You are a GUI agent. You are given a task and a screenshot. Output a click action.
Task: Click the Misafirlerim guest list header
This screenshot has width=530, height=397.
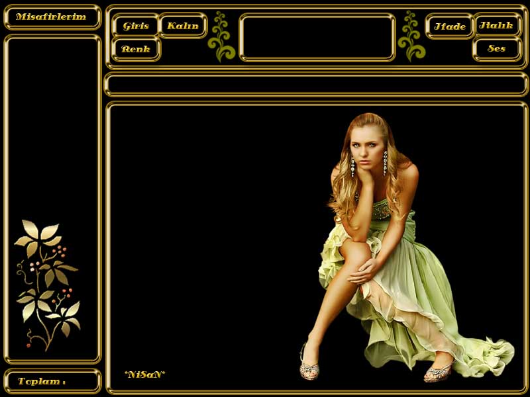point(52,17)
